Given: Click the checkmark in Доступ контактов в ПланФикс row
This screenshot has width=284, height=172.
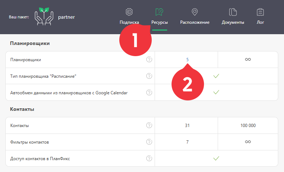Looking at the screenshot, I should [x=216, y=158].
